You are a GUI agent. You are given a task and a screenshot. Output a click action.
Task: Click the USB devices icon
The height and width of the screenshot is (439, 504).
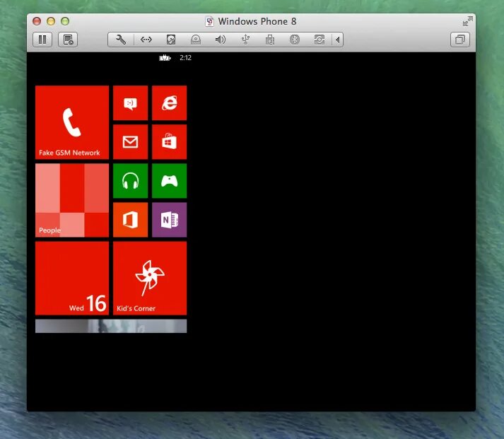[245, 40]
